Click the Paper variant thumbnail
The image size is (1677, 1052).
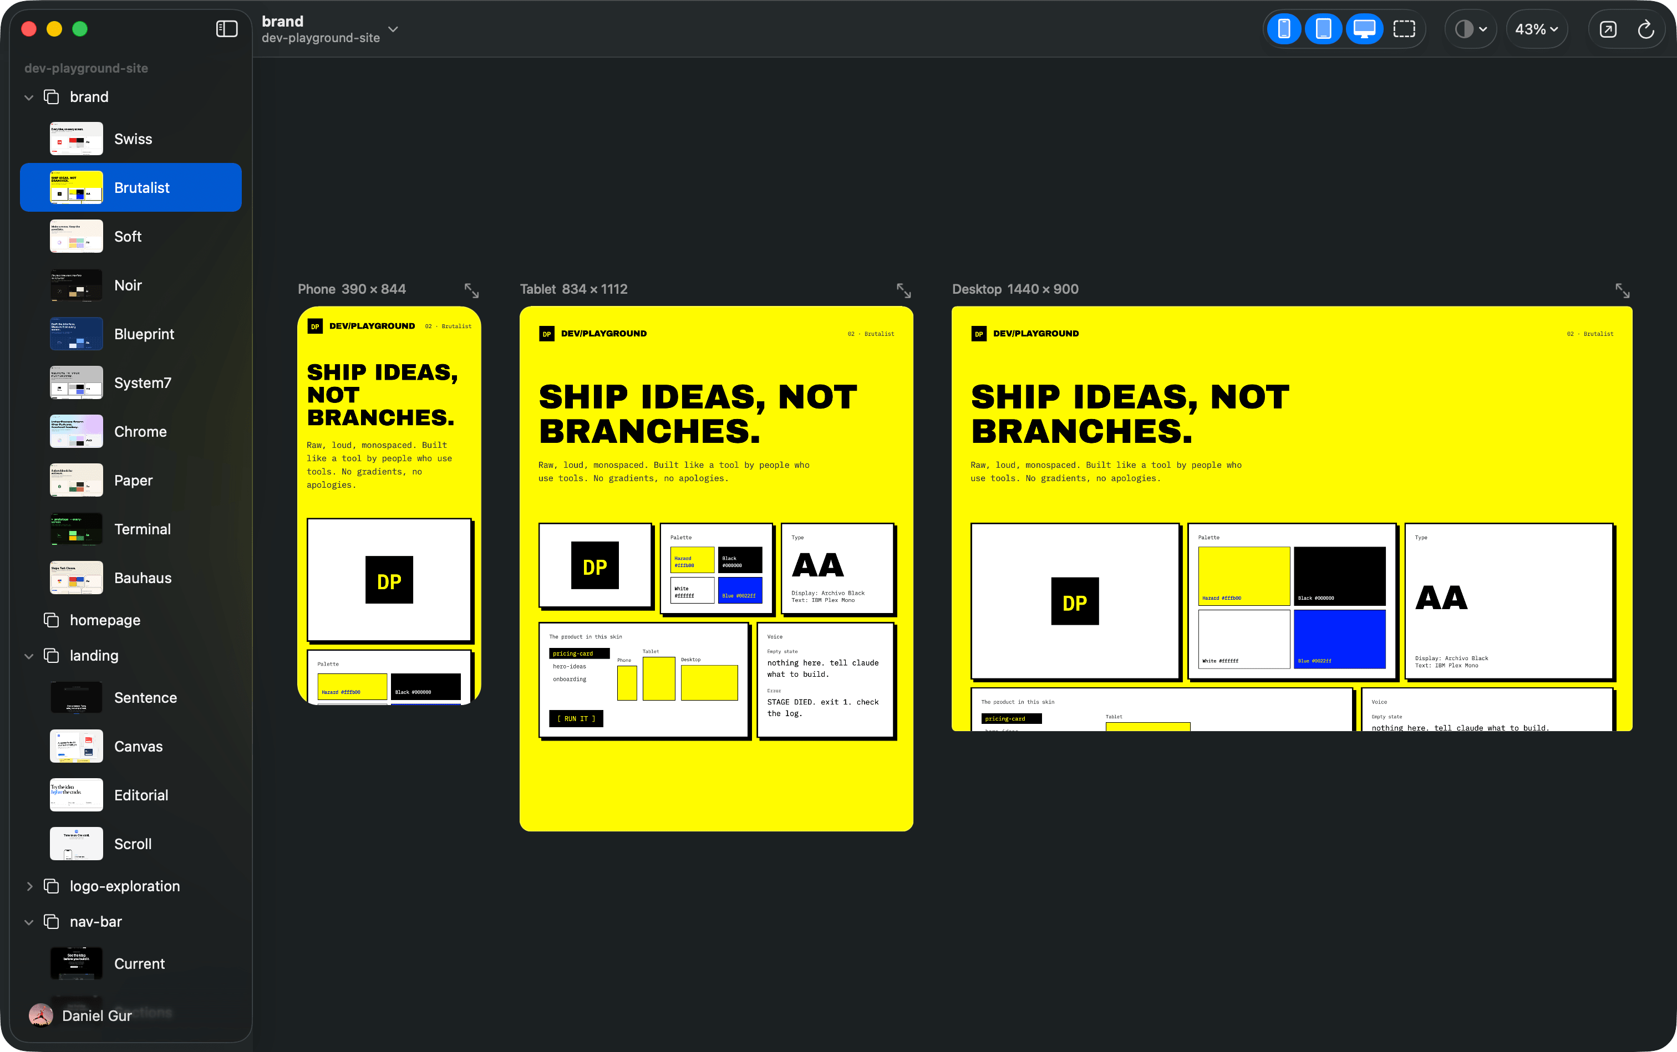(x=77, y=480)
